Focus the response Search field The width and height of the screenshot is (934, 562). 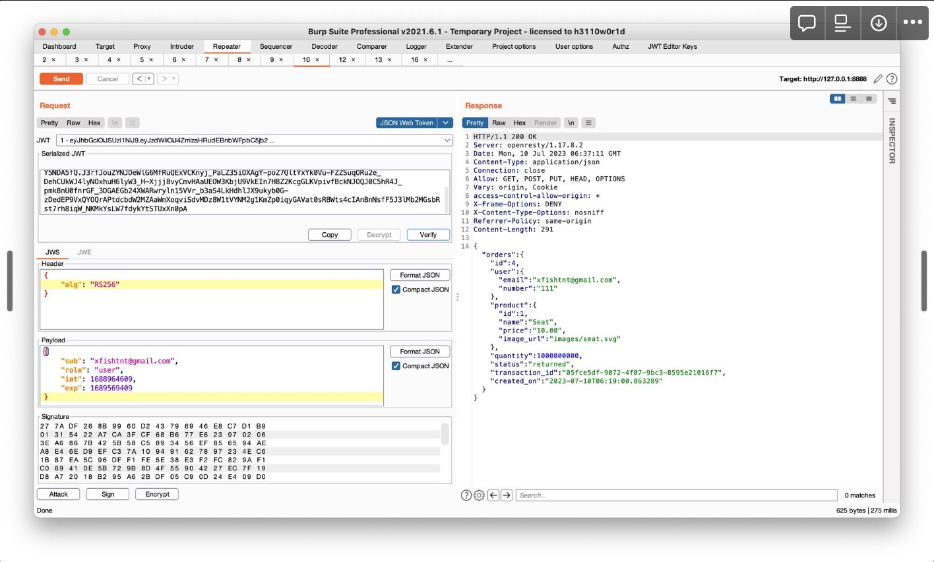(x=676, y=495)
